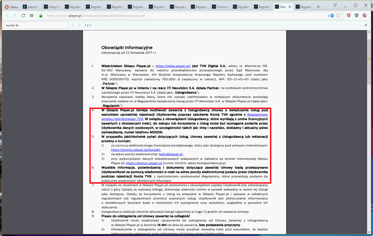Open the Speed Dial start page

coord(32,16)
